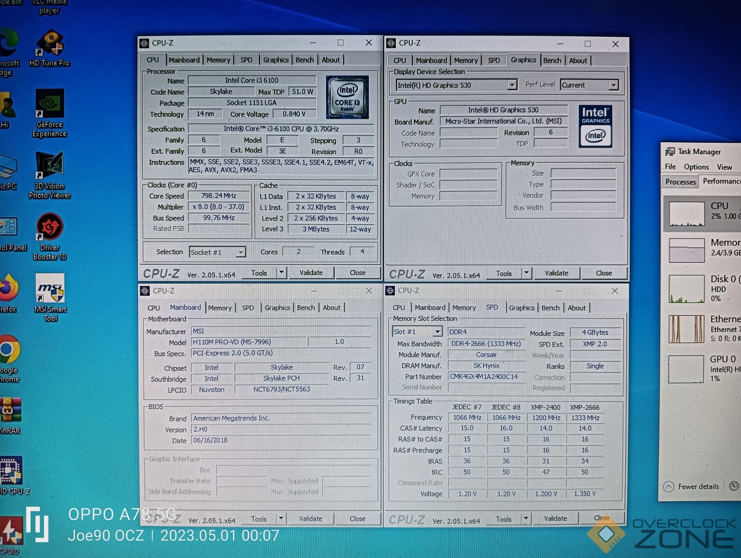741x558 pixels.
Task: Click Task Manager title bar icon
Action: [670, 152]
